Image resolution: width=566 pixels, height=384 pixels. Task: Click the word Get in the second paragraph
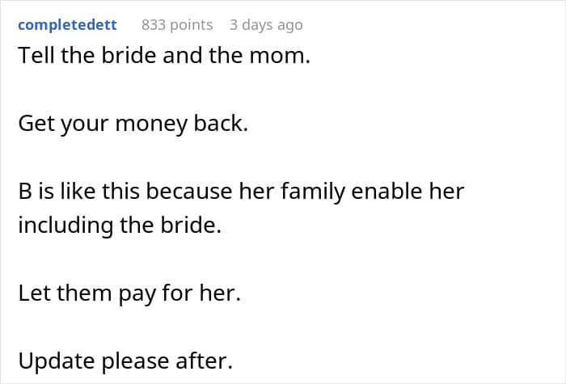point(36,123)
